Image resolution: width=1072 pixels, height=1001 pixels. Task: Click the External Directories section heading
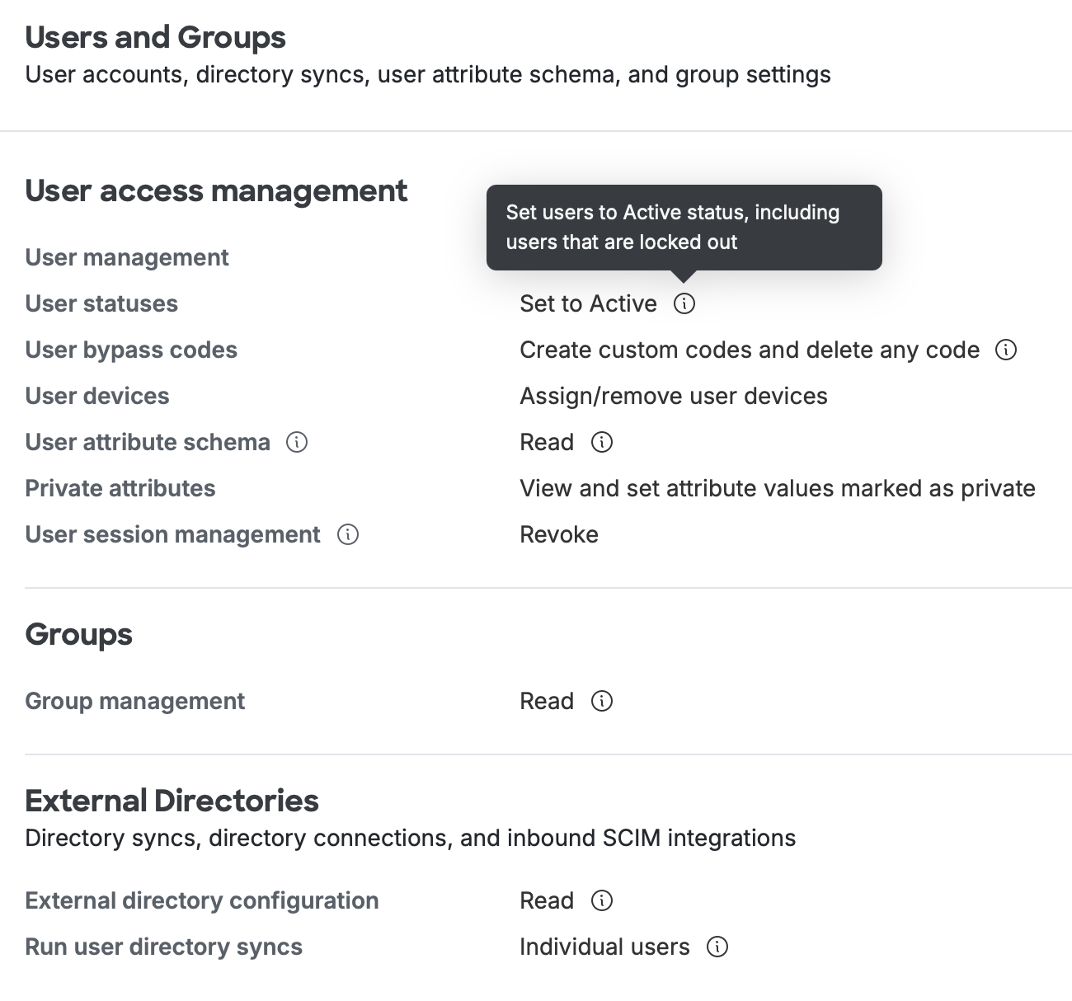(x=172, y=801)
